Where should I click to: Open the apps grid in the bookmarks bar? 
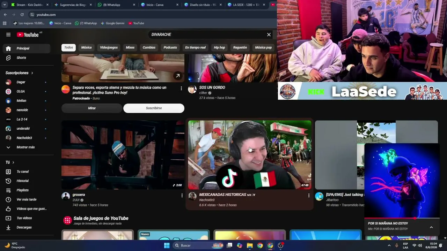click(5, 23)
